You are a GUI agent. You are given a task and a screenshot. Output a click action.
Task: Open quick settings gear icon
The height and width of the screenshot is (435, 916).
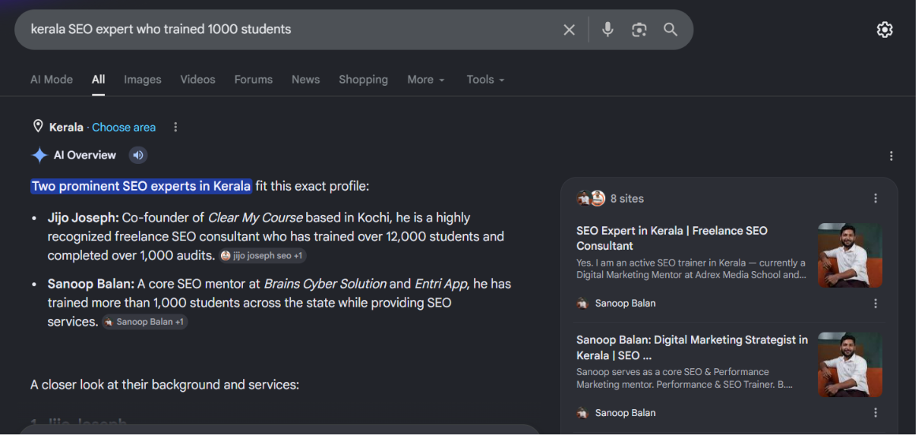(x=884, y=30)
